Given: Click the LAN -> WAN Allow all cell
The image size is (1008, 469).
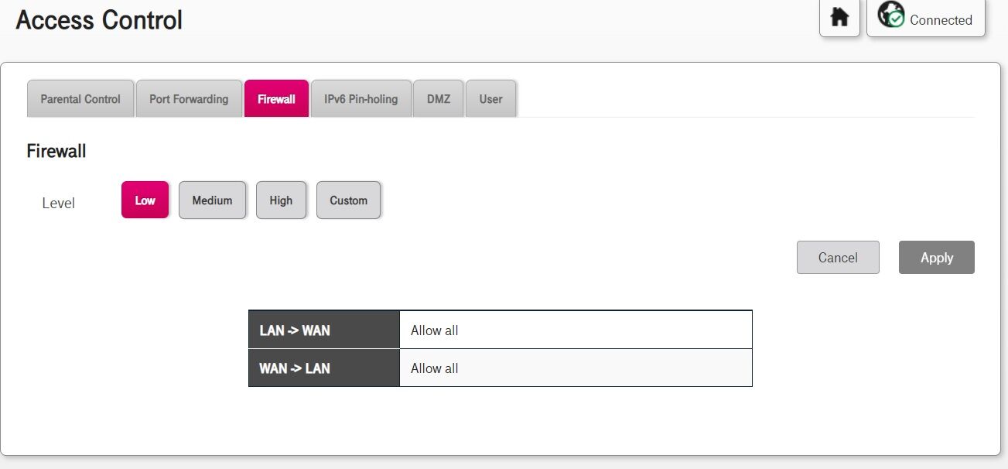Looking at the screenshot, I should pyautogui.click(x=576, y=330).
